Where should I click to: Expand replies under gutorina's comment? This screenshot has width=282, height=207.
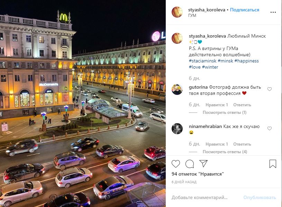pyautogui.click(x=225, y=112)
